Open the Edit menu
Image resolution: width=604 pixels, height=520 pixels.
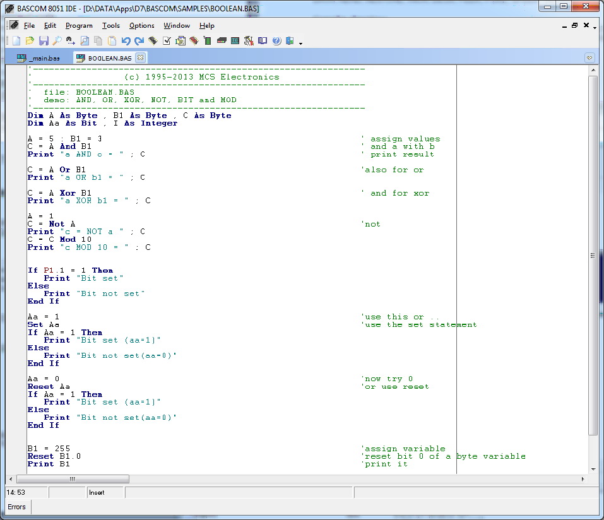pyautogui.click(x=50, y=25)
